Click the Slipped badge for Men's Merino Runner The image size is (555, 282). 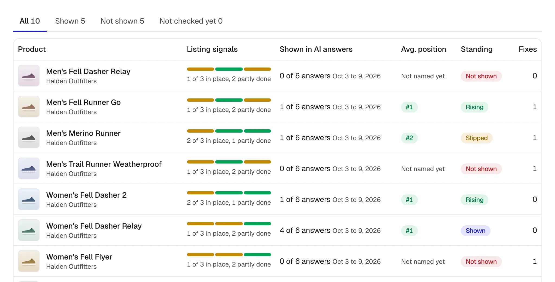(477, 138)
